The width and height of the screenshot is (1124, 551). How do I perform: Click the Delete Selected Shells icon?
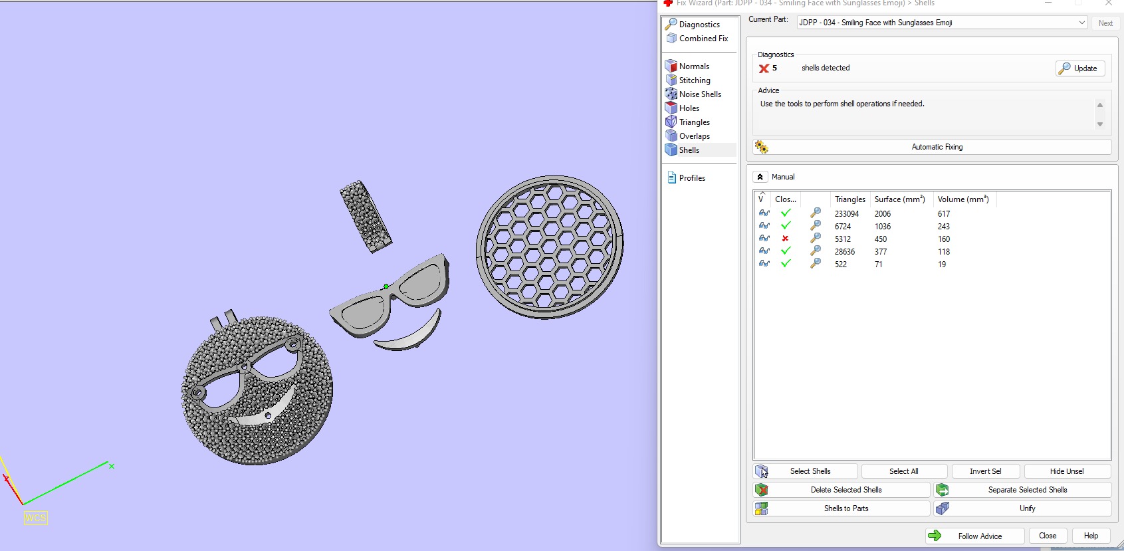[762, 490]
